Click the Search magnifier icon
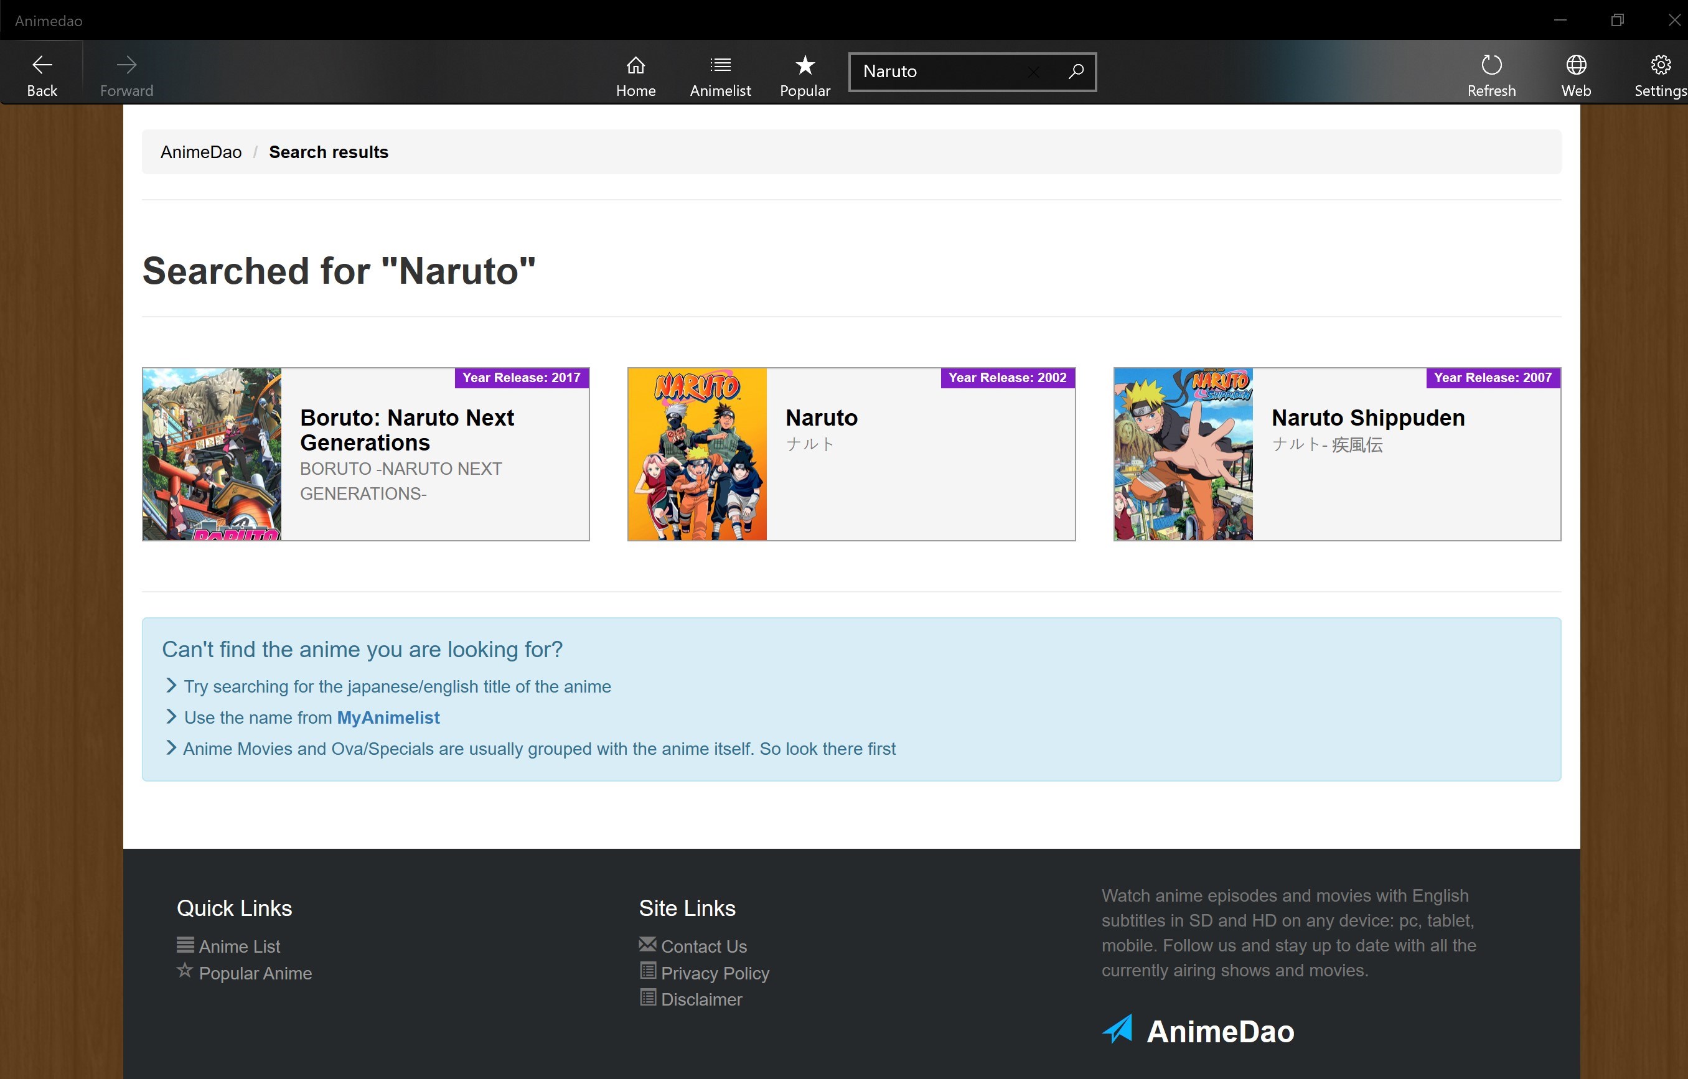The height and width of the screenshot is (1079, 1688). 1076,72
